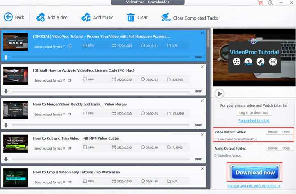The height and width of the screenshot is (194, 296).
Task: Click the Add Music button
Action: (x=97, y=17)
